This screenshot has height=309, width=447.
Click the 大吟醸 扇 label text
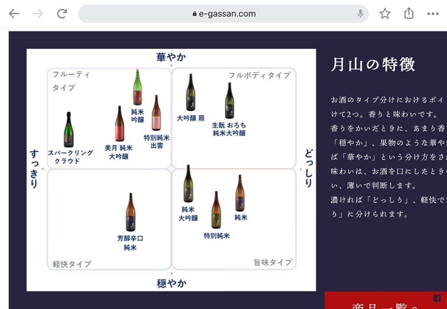pos(191,118)
